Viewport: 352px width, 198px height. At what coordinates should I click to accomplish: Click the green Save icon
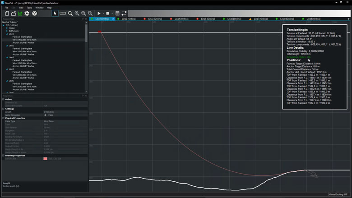click(20, 14)
